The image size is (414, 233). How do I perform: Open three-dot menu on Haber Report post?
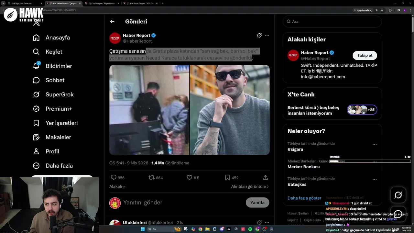click(x=267, y=35)
